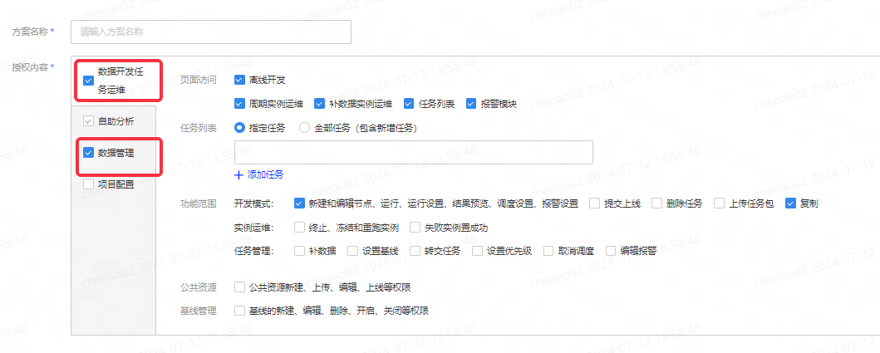This screenshot has height=353, width=880.
Task: Enable the 取消调度 checkbox
Action: 548,250
